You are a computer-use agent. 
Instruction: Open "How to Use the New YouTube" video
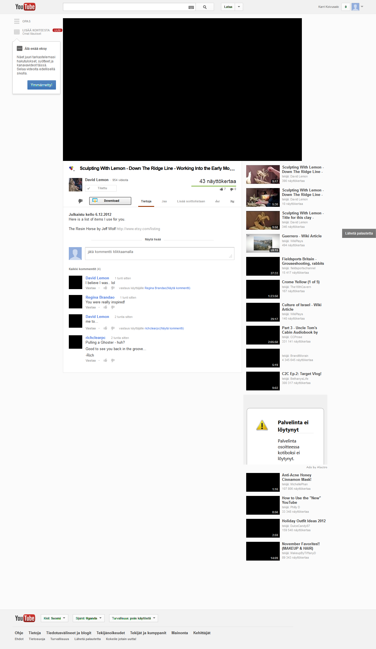click(301, 500)
